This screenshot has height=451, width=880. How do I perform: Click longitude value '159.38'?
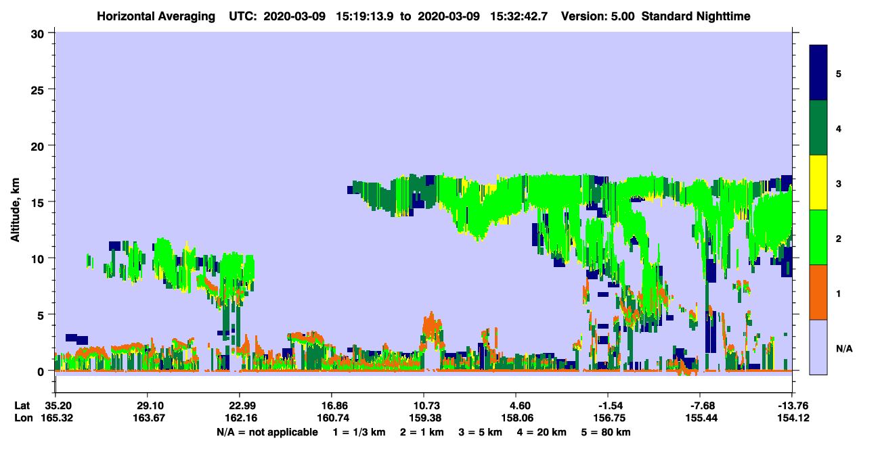[x=424, y=419]
